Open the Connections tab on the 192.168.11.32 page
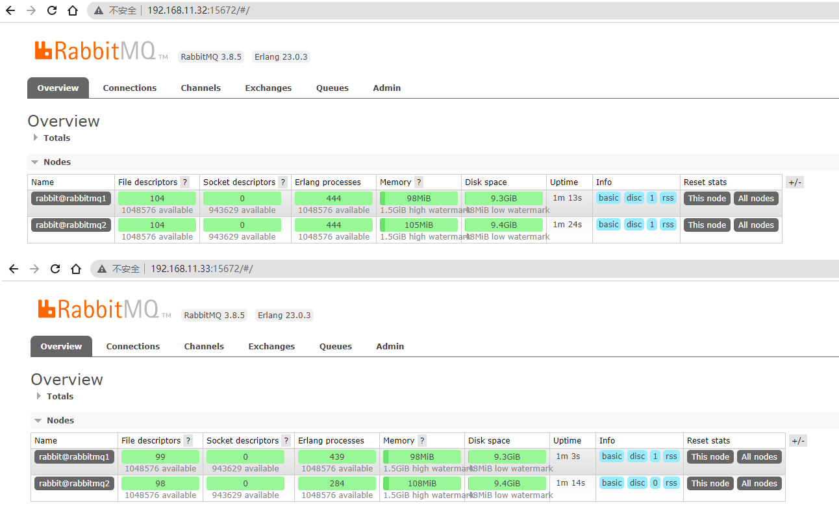Screen dimensions: 839x511 click(130, 88)
